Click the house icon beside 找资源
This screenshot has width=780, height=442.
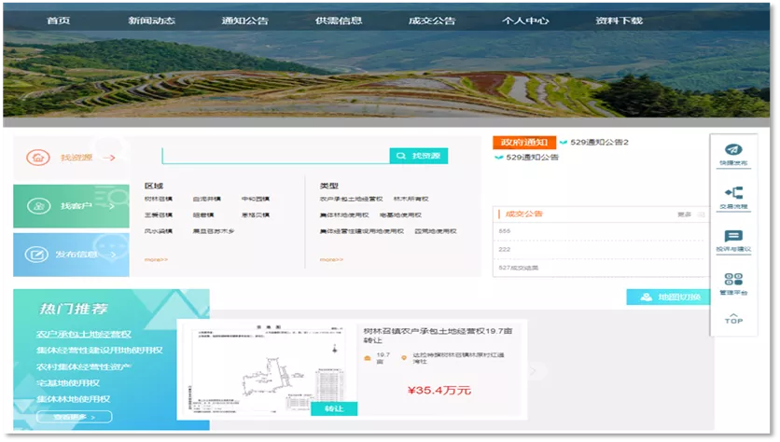tap(38, 158)
